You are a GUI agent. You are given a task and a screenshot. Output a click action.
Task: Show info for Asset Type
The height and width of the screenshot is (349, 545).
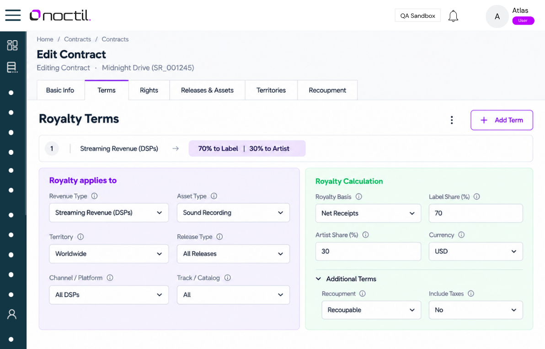click(x=214, y=196)
